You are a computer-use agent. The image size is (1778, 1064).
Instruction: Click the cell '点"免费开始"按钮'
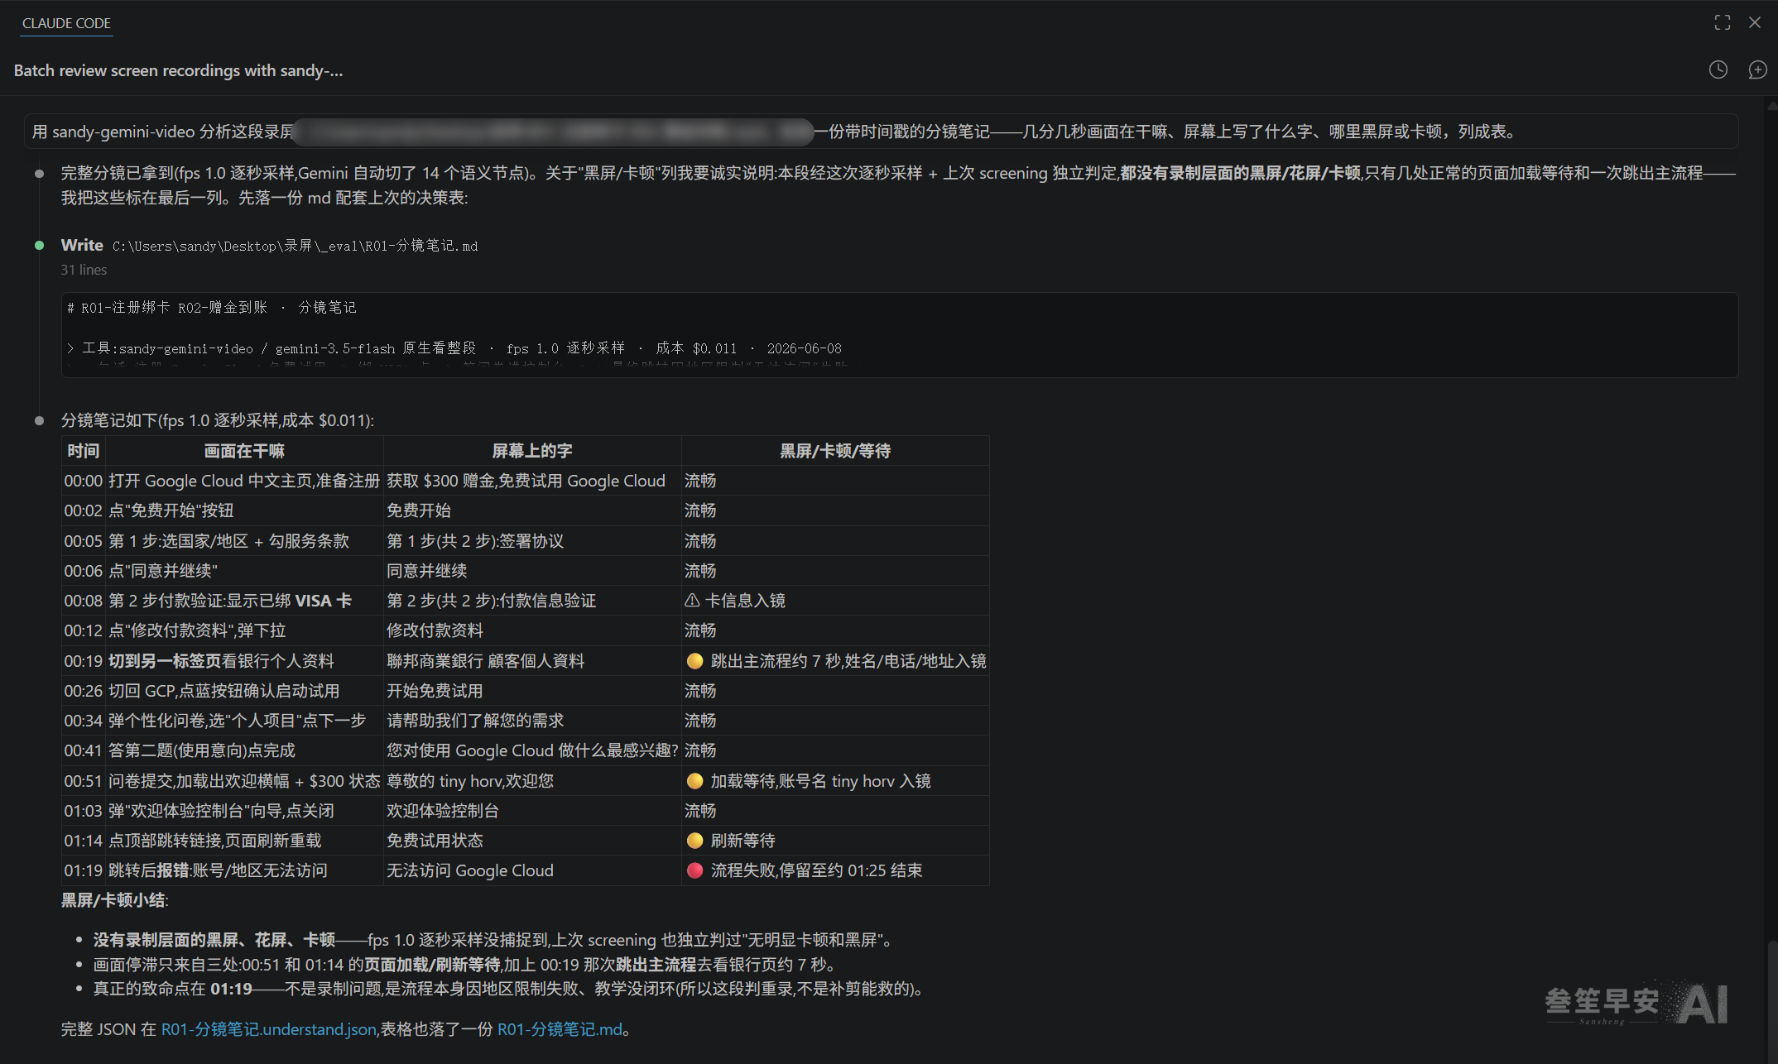[244, 510]
